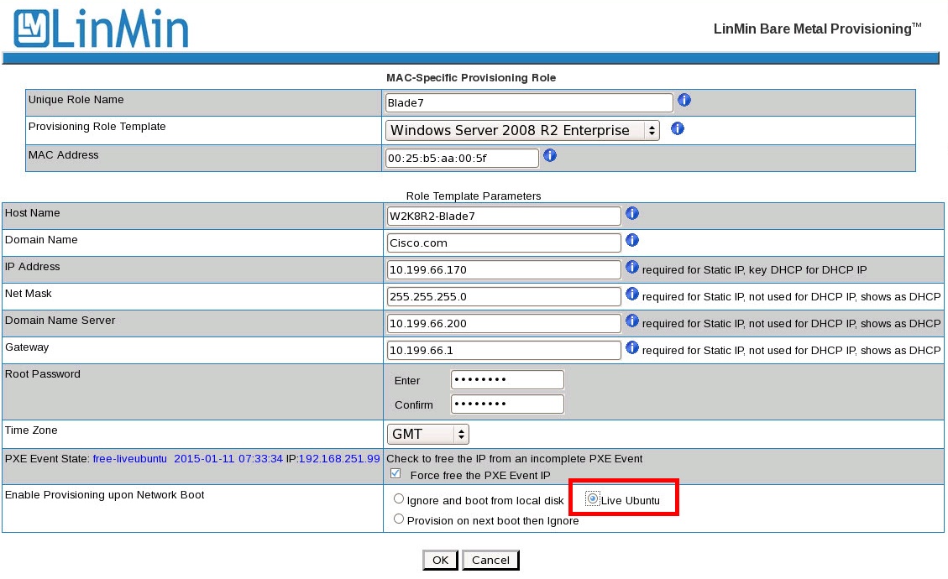Click info icon next to Unique Role Name

(x=684, y=101)
